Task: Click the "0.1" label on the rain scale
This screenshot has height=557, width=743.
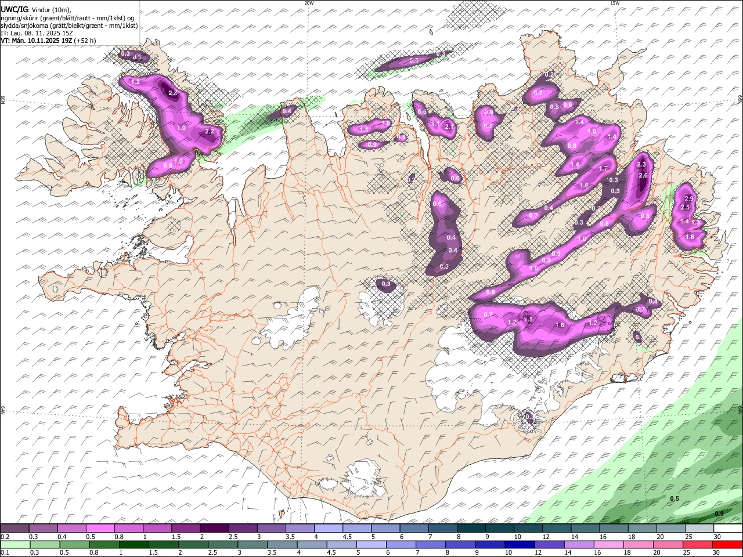Action: tap(5, 552)
